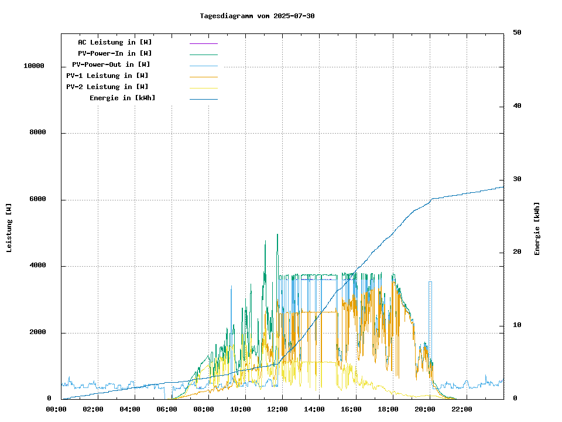Viewport: 562px width, 422px height.
Task: Select the 30 tick on the energy axis
Action: [x=517, y=179]
